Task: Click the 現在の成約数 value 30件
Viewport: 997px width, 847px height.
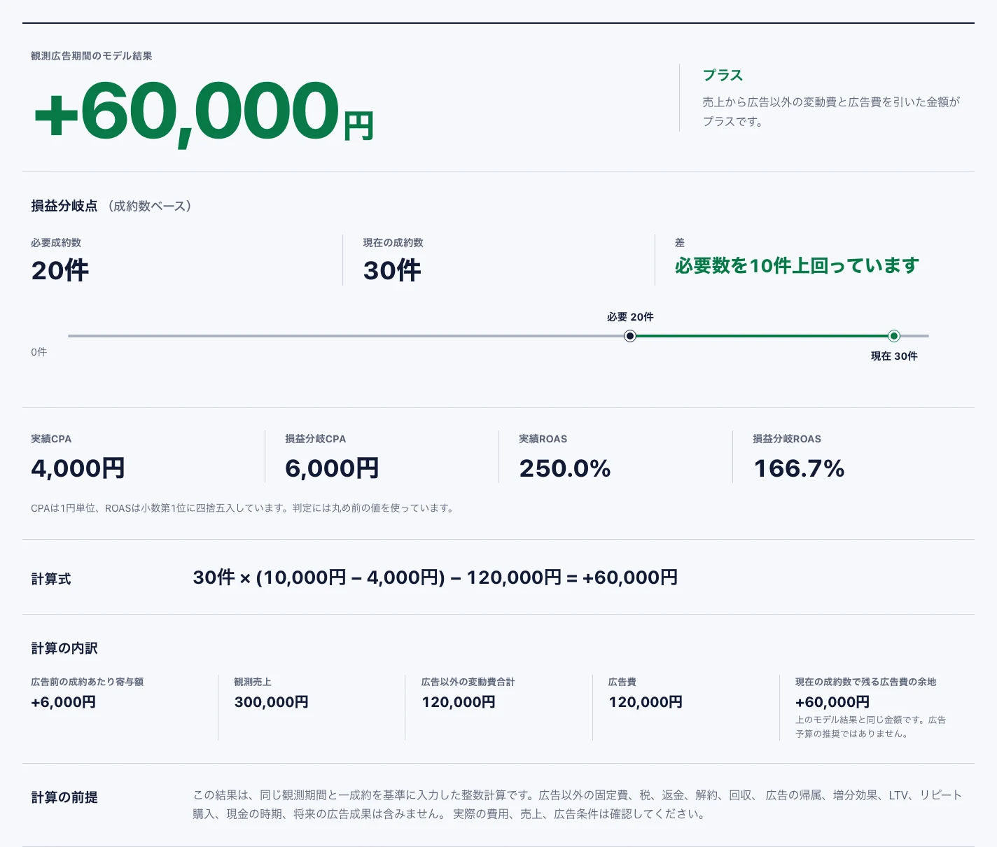Action: pyautogui.click(x=392, y=270)
